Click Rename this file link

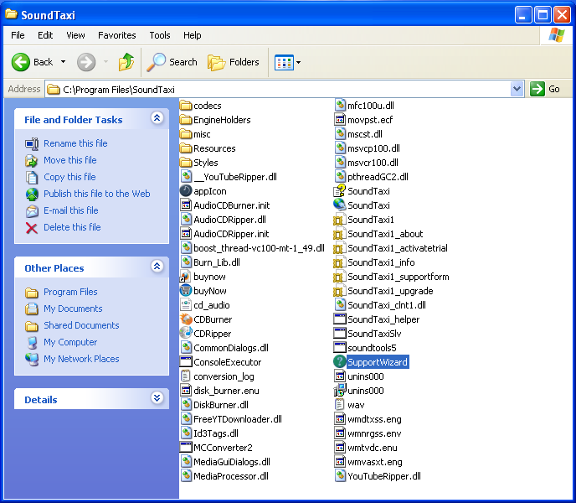point(75,143)
